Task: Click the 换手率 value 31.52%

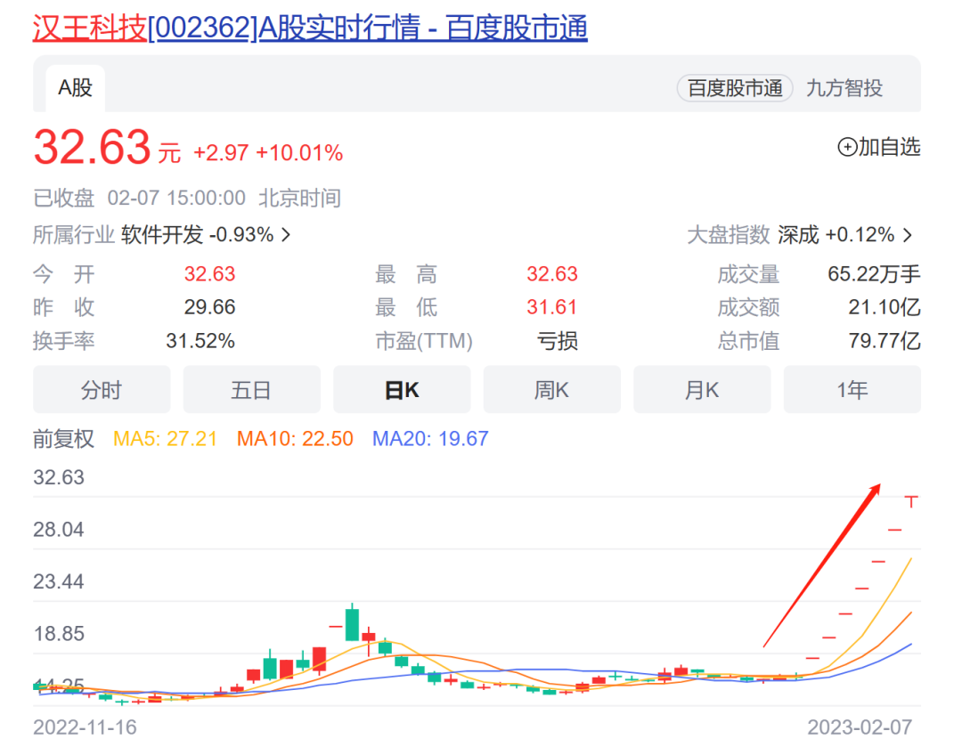Action: point(200,341)
